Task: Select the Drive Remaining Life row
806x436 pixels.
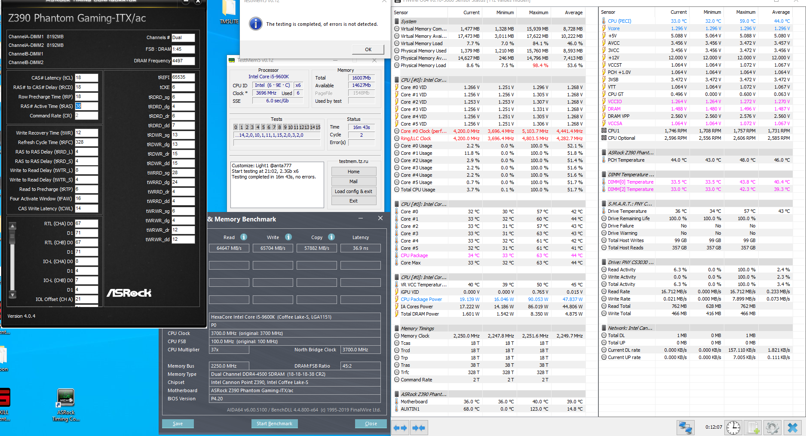Action: (696, 218)
